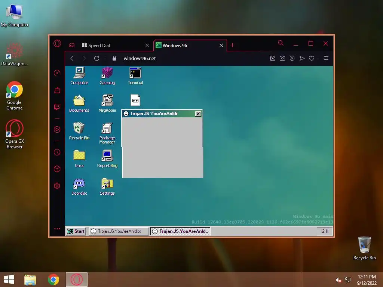The height and width of the screenshot is (287, 383).
Task: Close the Windows 96 tab
Action: click(x=221, y=45)
